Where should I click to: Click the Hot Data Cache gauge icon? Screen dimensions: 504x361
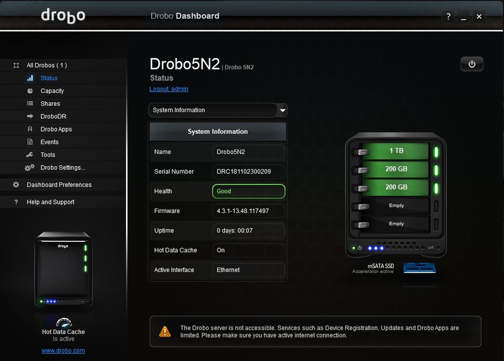64,322
